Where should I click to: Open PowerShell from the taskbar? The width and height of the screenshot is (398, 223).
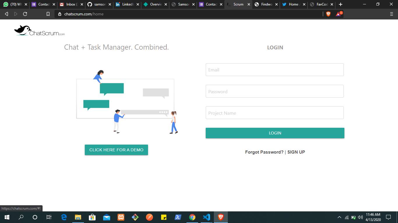tap(178, 217)
